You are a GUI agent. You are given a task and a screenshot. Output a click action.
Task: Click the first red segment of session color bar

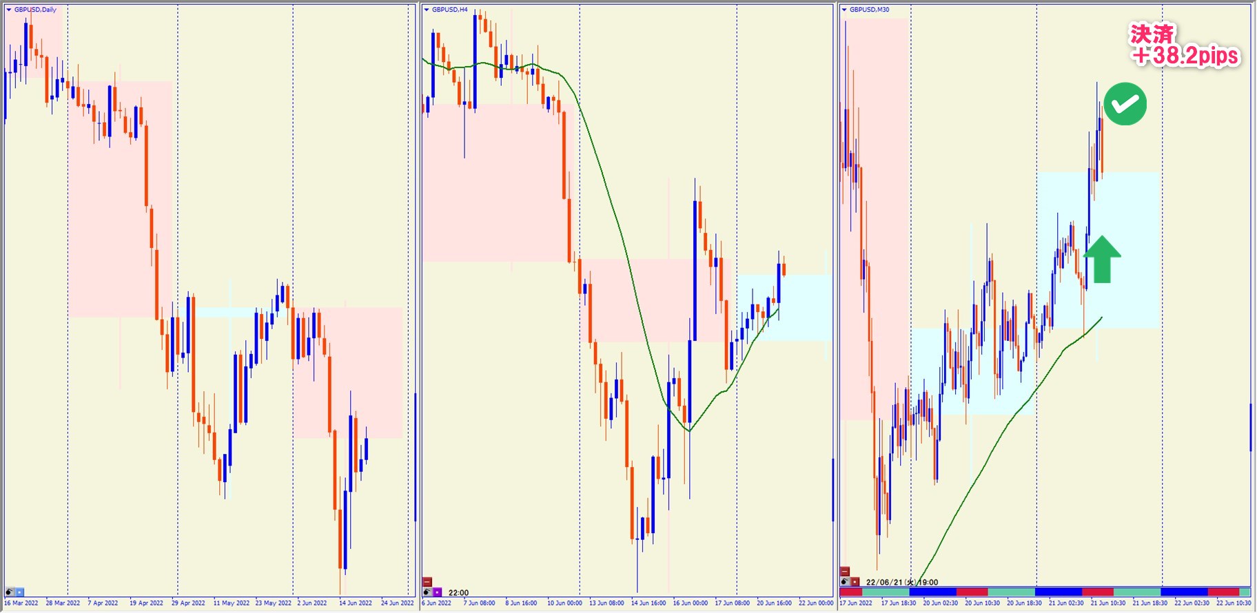coord(850,592)
